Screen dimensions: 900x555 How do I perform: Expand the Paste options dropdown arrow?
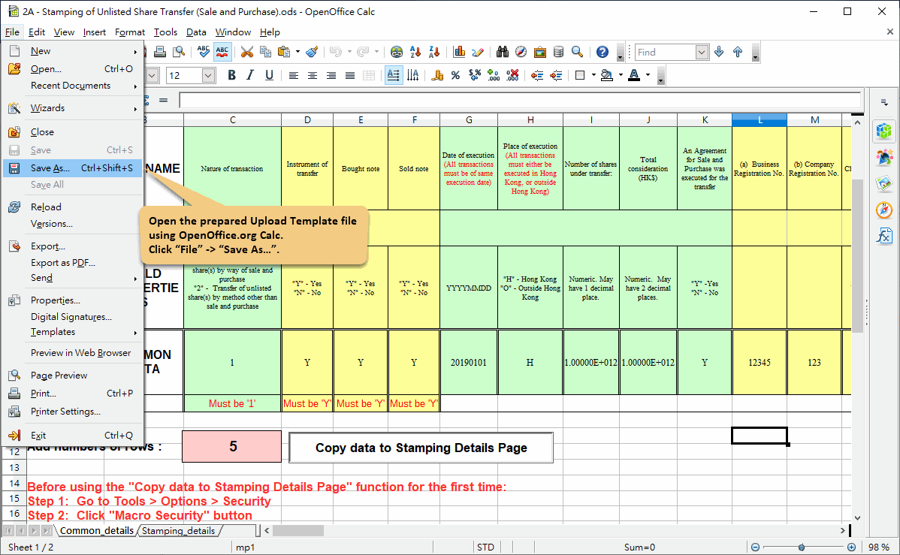[297, 53]
